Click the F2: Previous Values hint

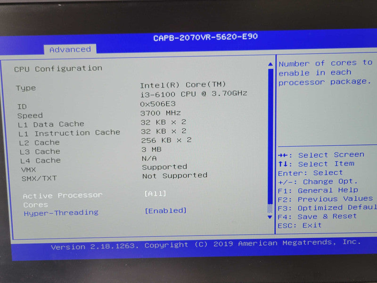(325, 199)
